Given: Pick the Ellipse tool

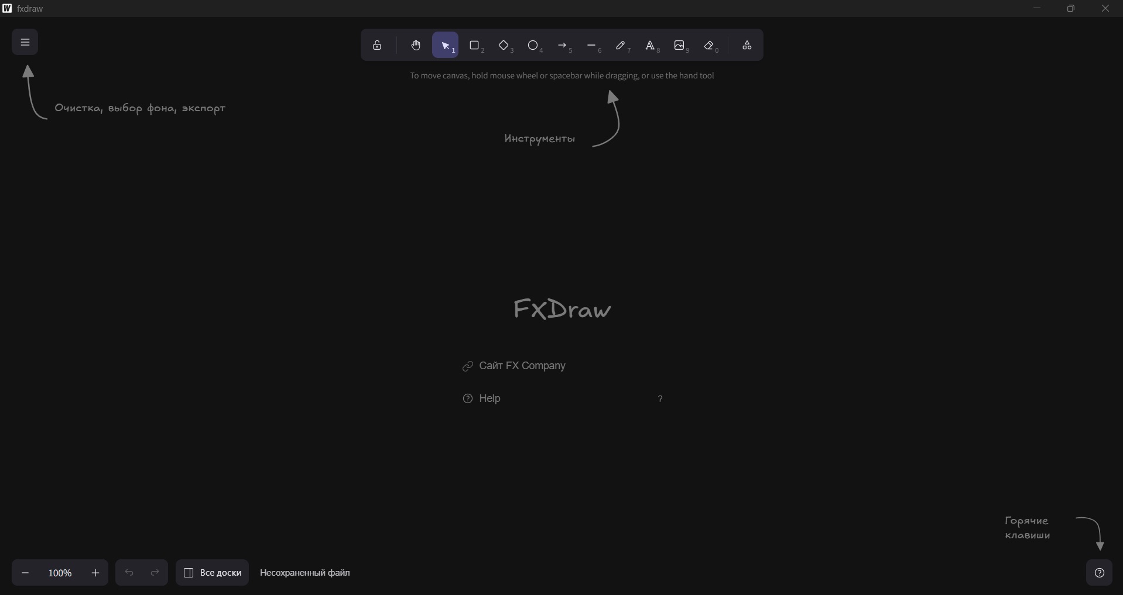Looking at the screenshot, I should tap(533, 46).
